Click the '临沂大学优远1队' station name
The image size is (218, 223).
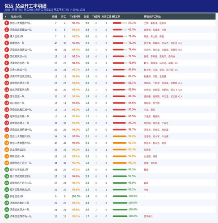pyautogui.click(x=19, y=169)
